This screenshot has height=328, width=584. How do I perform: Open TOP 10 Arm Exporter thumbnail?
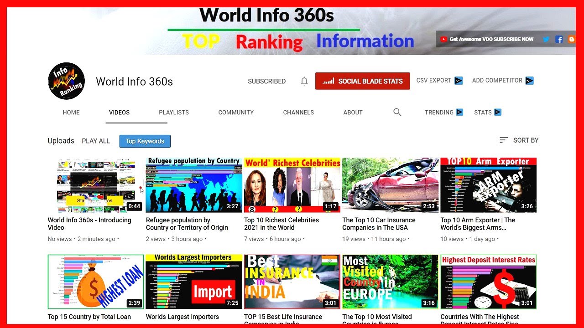(x=488, y=185)
